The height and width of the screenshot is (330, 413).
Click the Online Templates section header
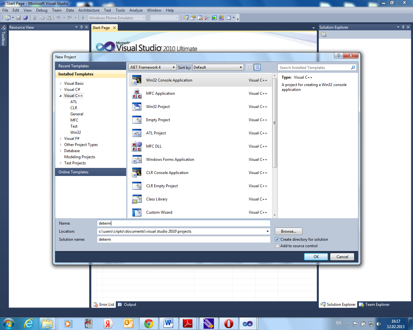pyautogui.click(x=91, y=172)
